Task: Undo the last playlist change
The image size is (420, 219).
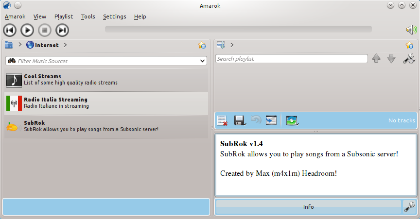Action: 256,119
